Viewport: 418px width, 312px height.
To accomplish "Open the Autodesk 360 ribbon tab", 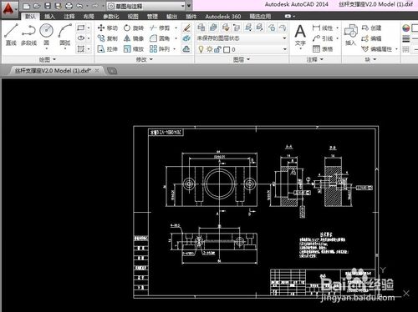I will tap(223, 17).
